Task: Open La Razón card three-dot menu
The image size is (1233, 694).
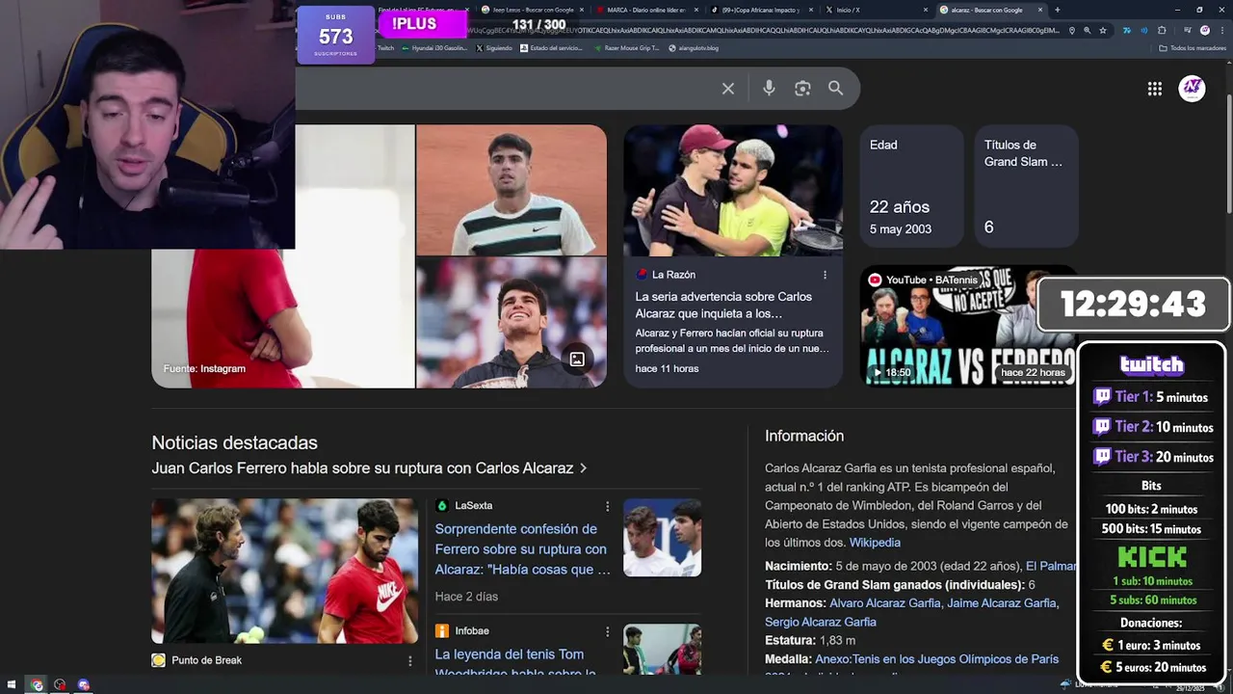Action: tap(825, 275)
